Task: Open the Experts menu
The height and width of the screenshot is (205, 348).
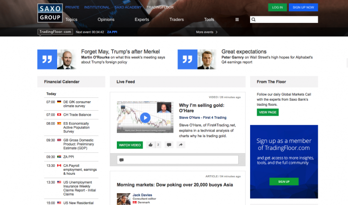Action: pyautogui.click(x=142, y=19)
